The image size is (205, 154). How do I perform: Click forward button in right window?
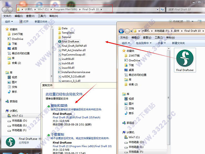pyautogui.click(x=127, y=31)
